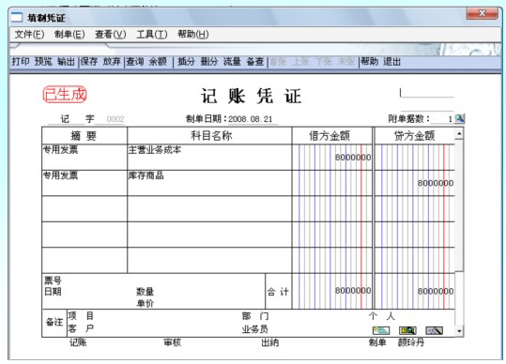Click 余额 toolbar button
The width and height of the screenshot is (506, 364).
[x=158, y=61]
